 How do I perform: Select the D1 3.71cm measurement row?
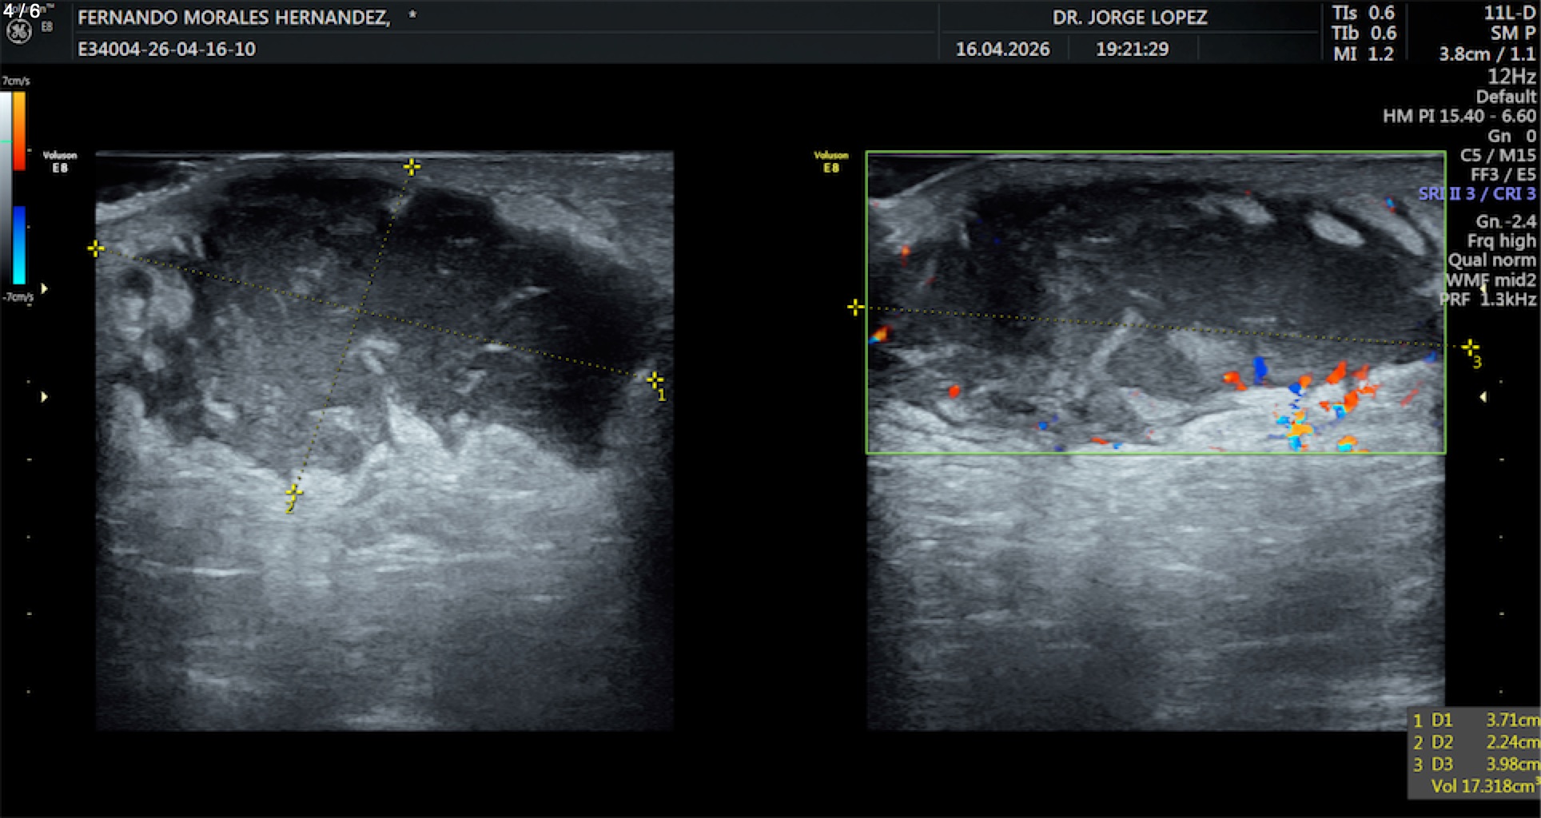(1475, 721)
